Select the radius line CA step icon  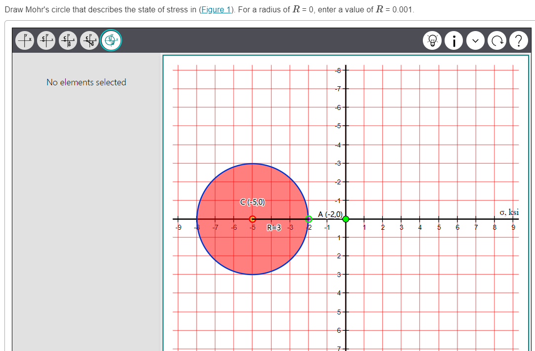89,40
